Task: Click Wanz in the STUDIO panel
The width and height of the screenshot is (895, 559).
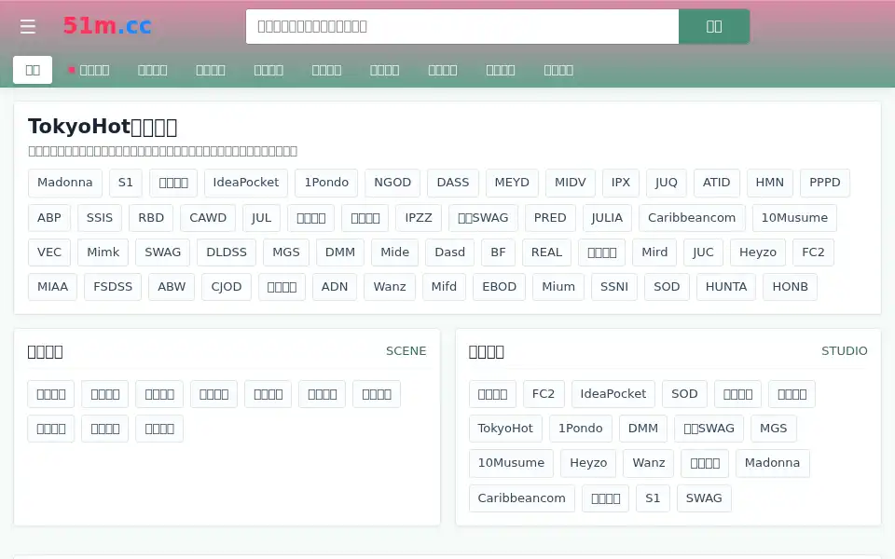Action: 649,463
